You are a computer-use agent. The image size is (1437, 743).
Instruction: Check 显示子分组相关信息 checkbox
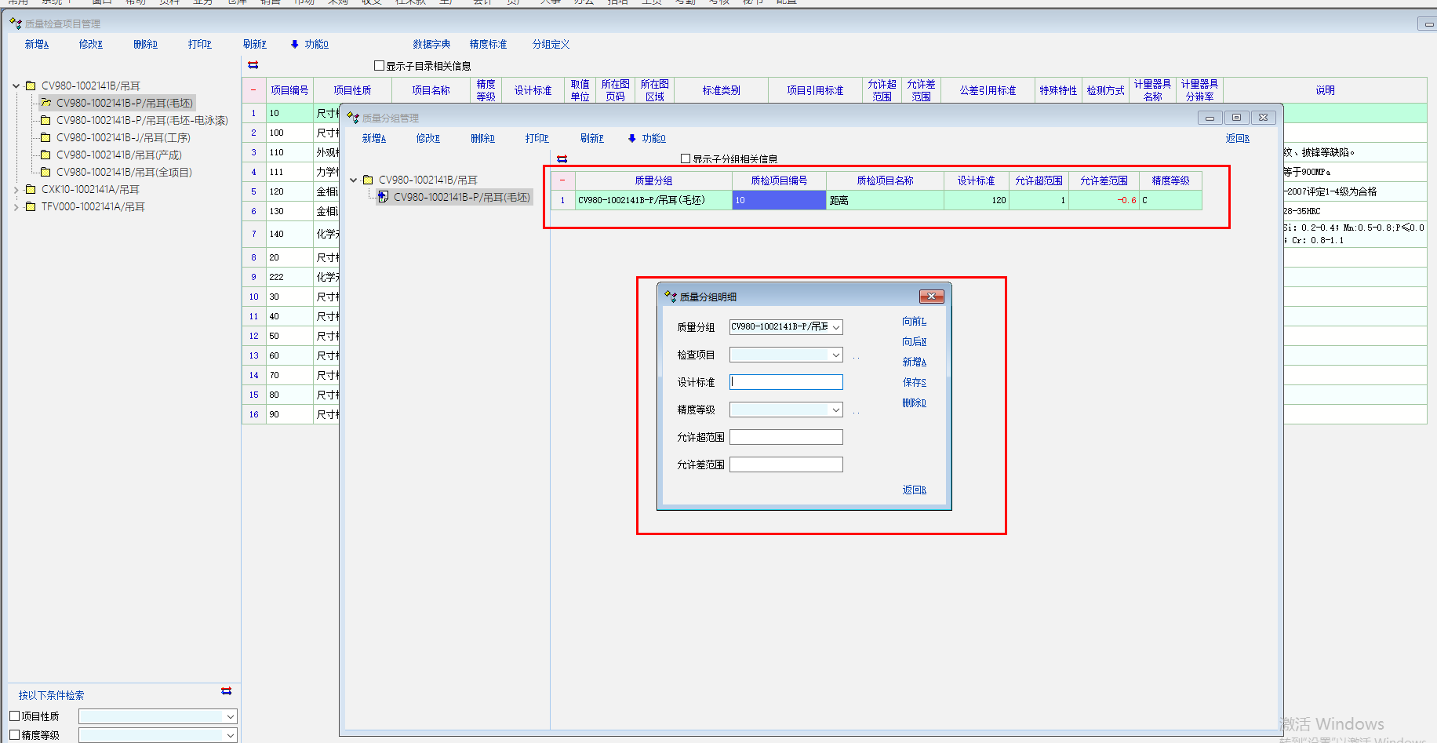tap(686, 158)
